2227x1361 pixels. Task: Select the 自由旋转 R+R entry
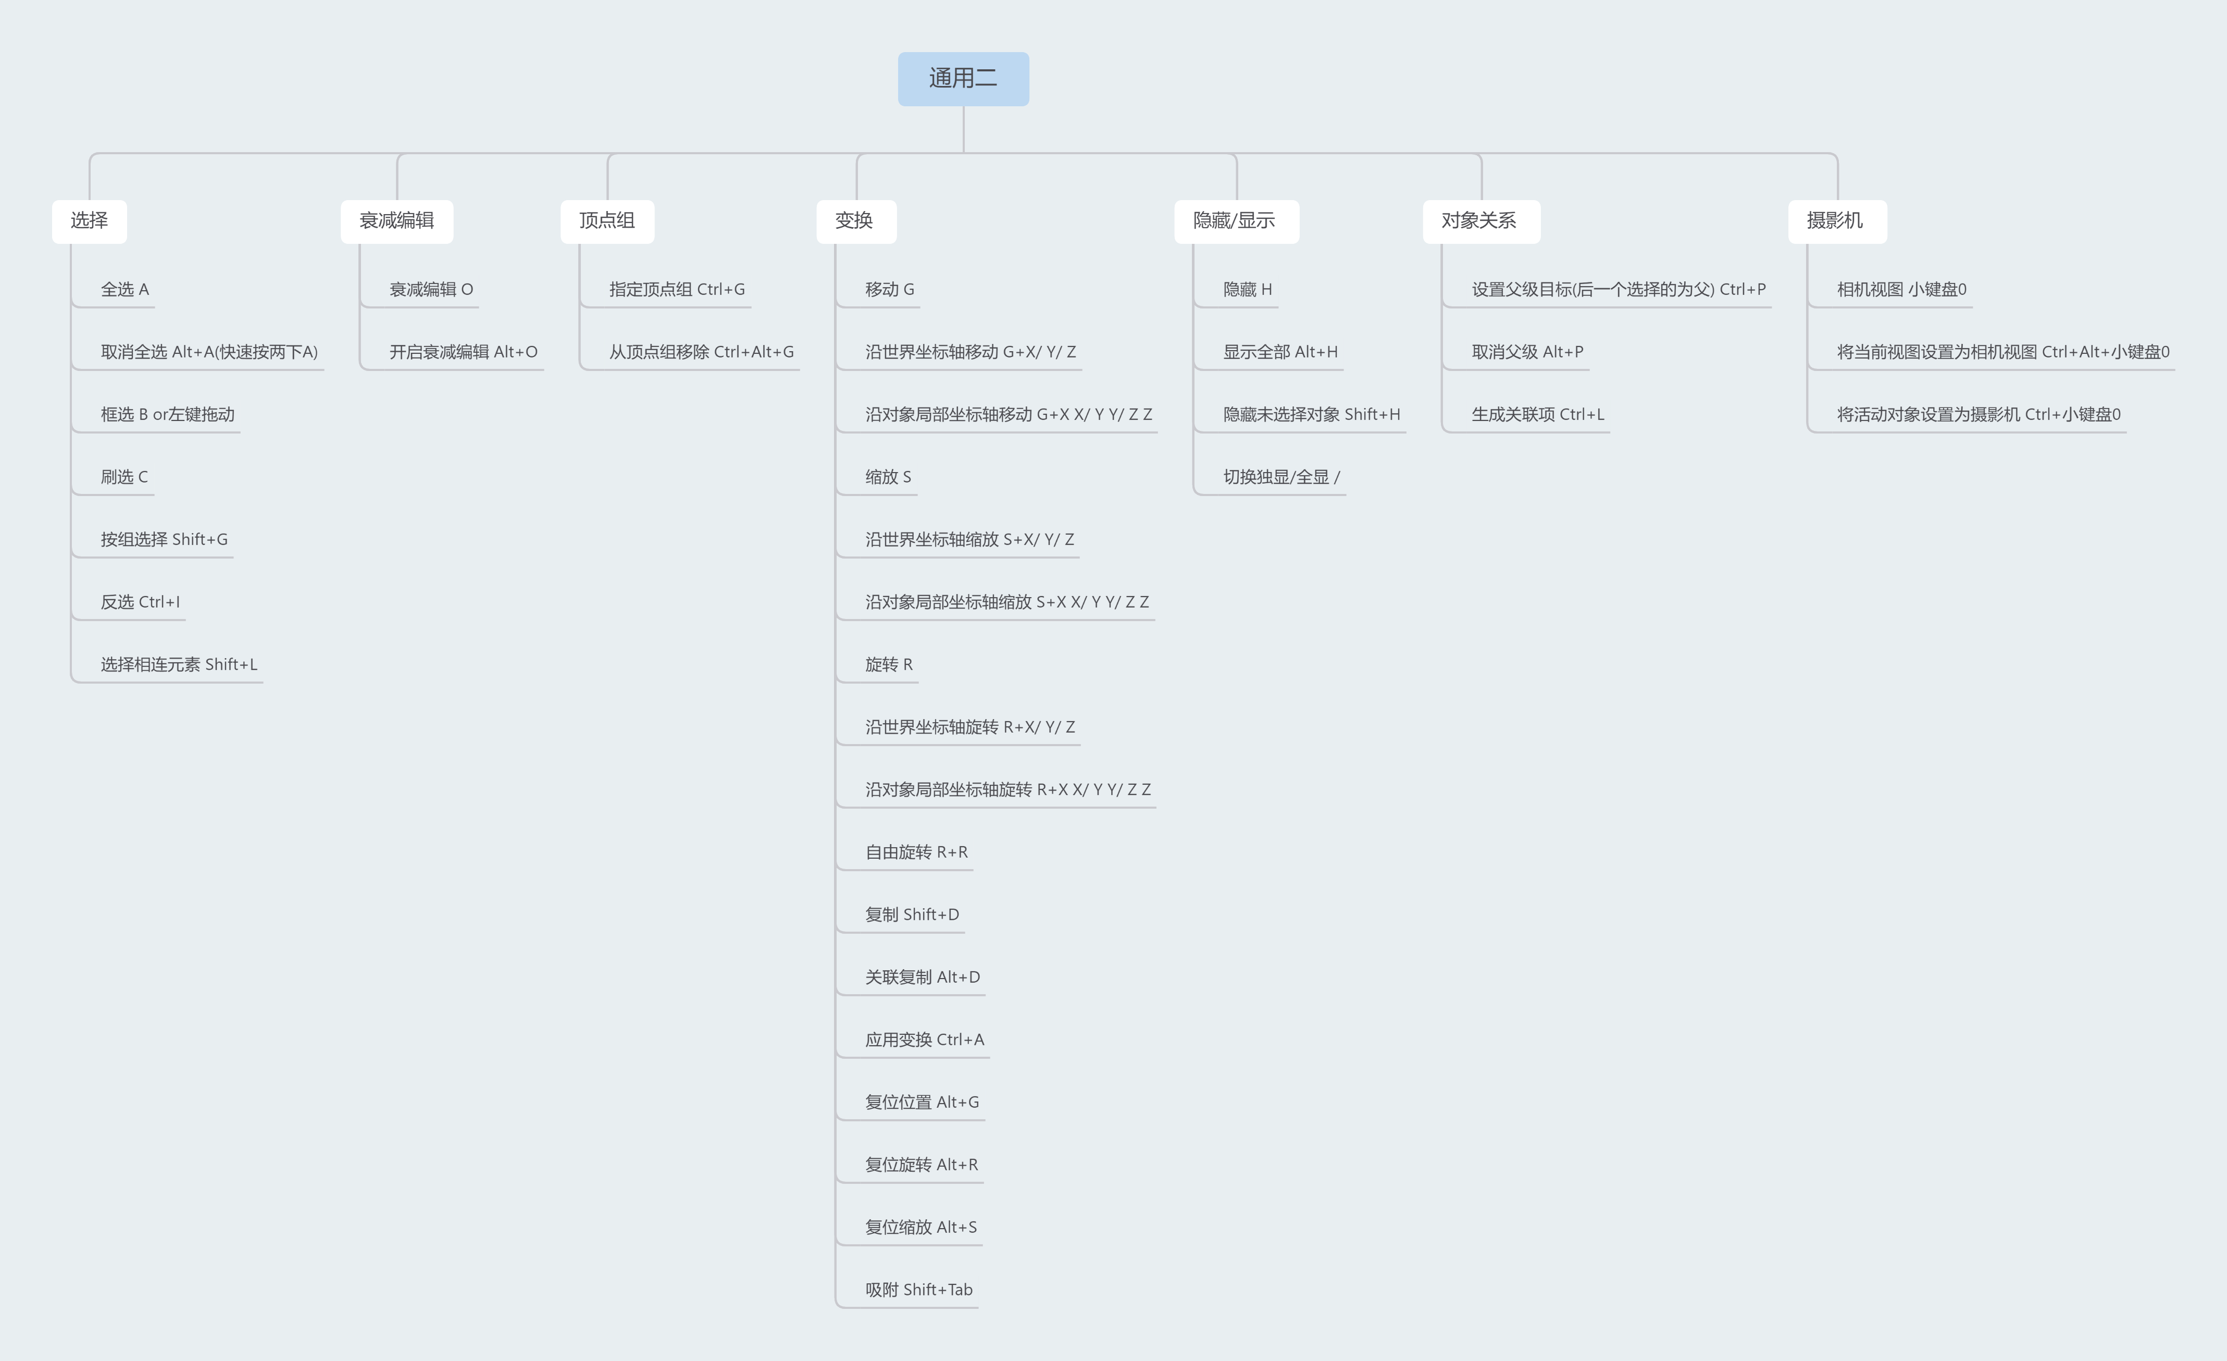pyautogui.click(x=916, y=852)
